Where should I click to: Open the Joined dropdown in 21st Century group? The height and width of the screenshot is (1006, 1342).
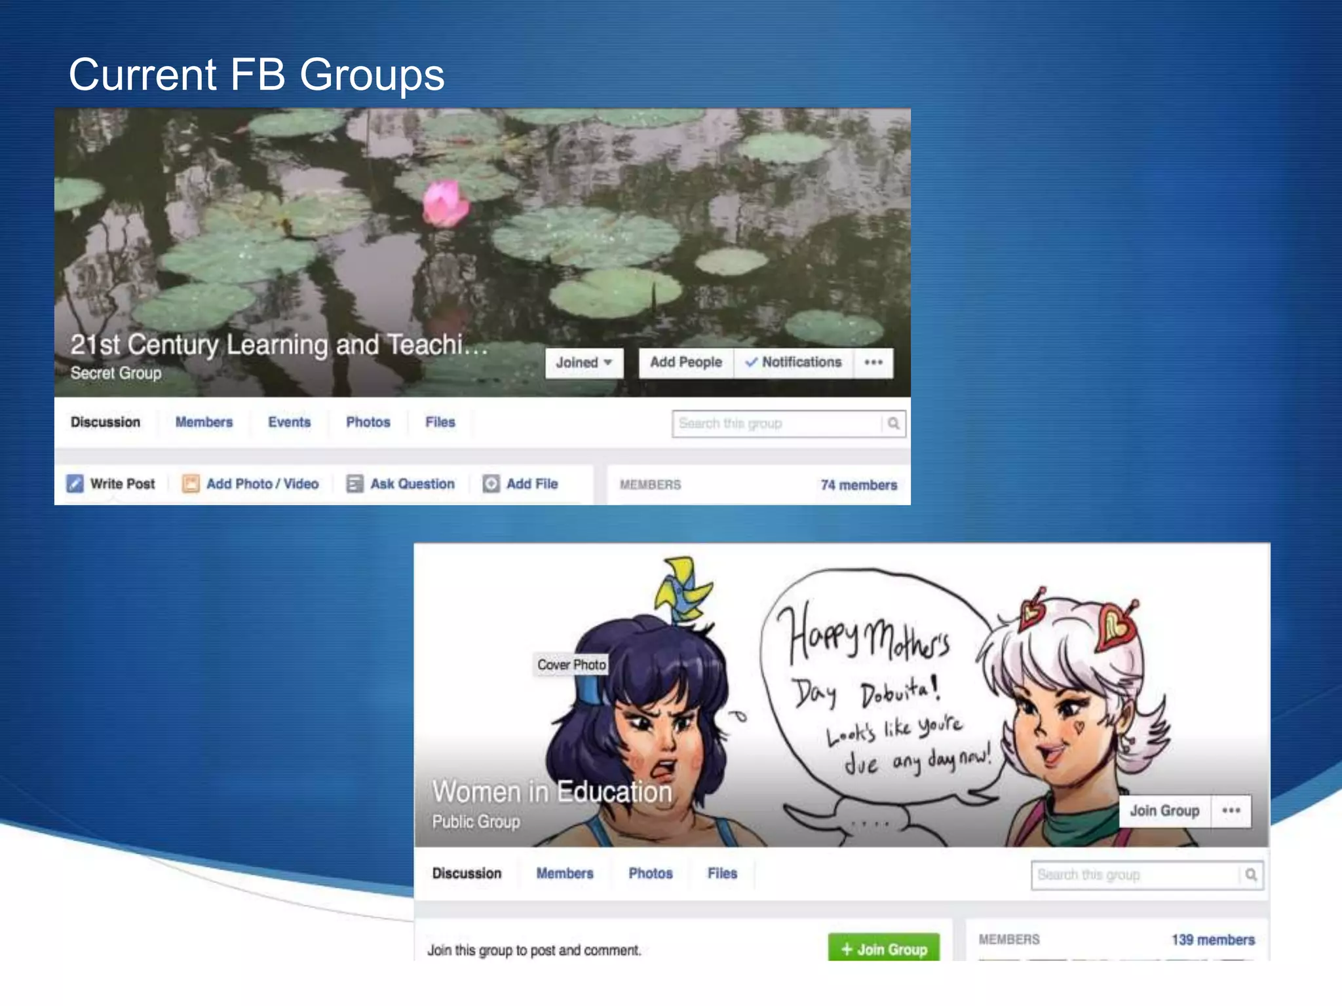click(x=584, y=362)
